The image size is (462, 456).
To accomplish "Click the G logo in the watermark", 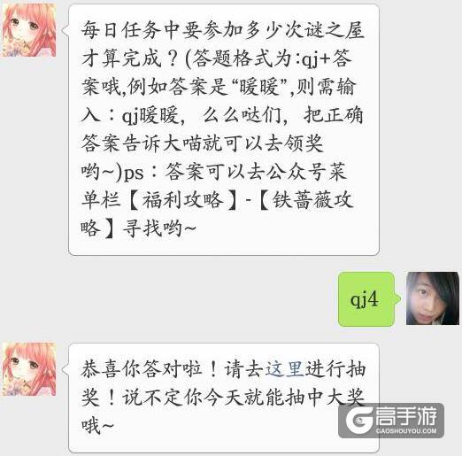I will [x=359, y=420].
